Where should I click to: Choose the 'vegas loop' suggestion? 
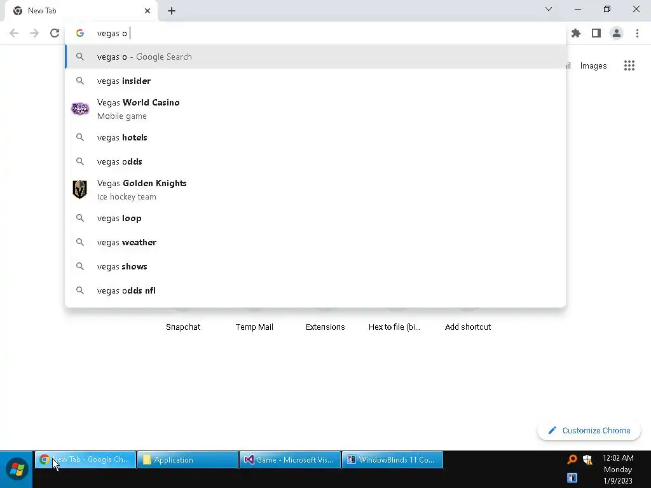315,218
